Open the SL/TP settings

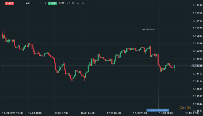pos(61,3)
